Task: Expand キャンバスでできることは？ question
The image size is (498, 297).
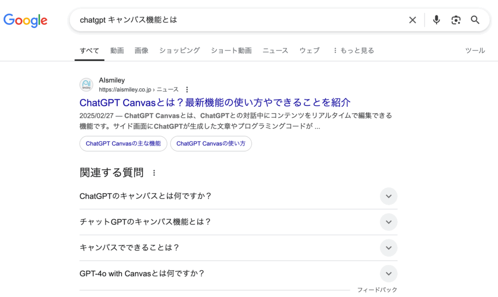Action: pos(388,248)
